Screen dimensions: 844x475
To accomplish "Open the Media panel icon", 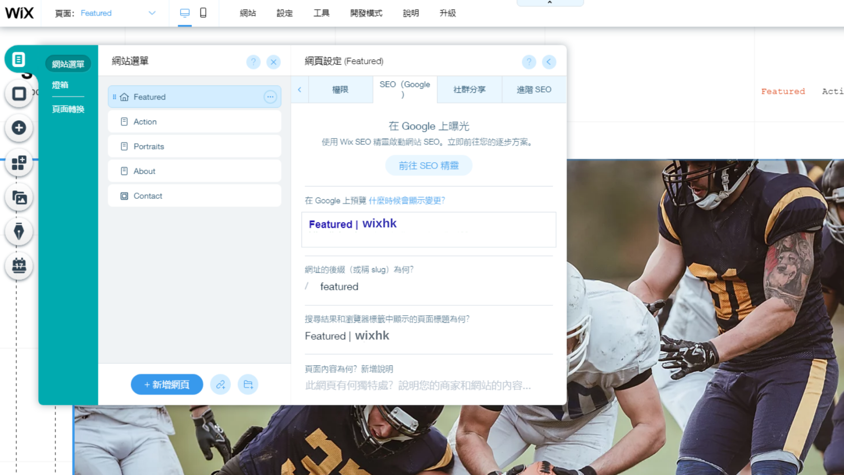I will [19, 198].
